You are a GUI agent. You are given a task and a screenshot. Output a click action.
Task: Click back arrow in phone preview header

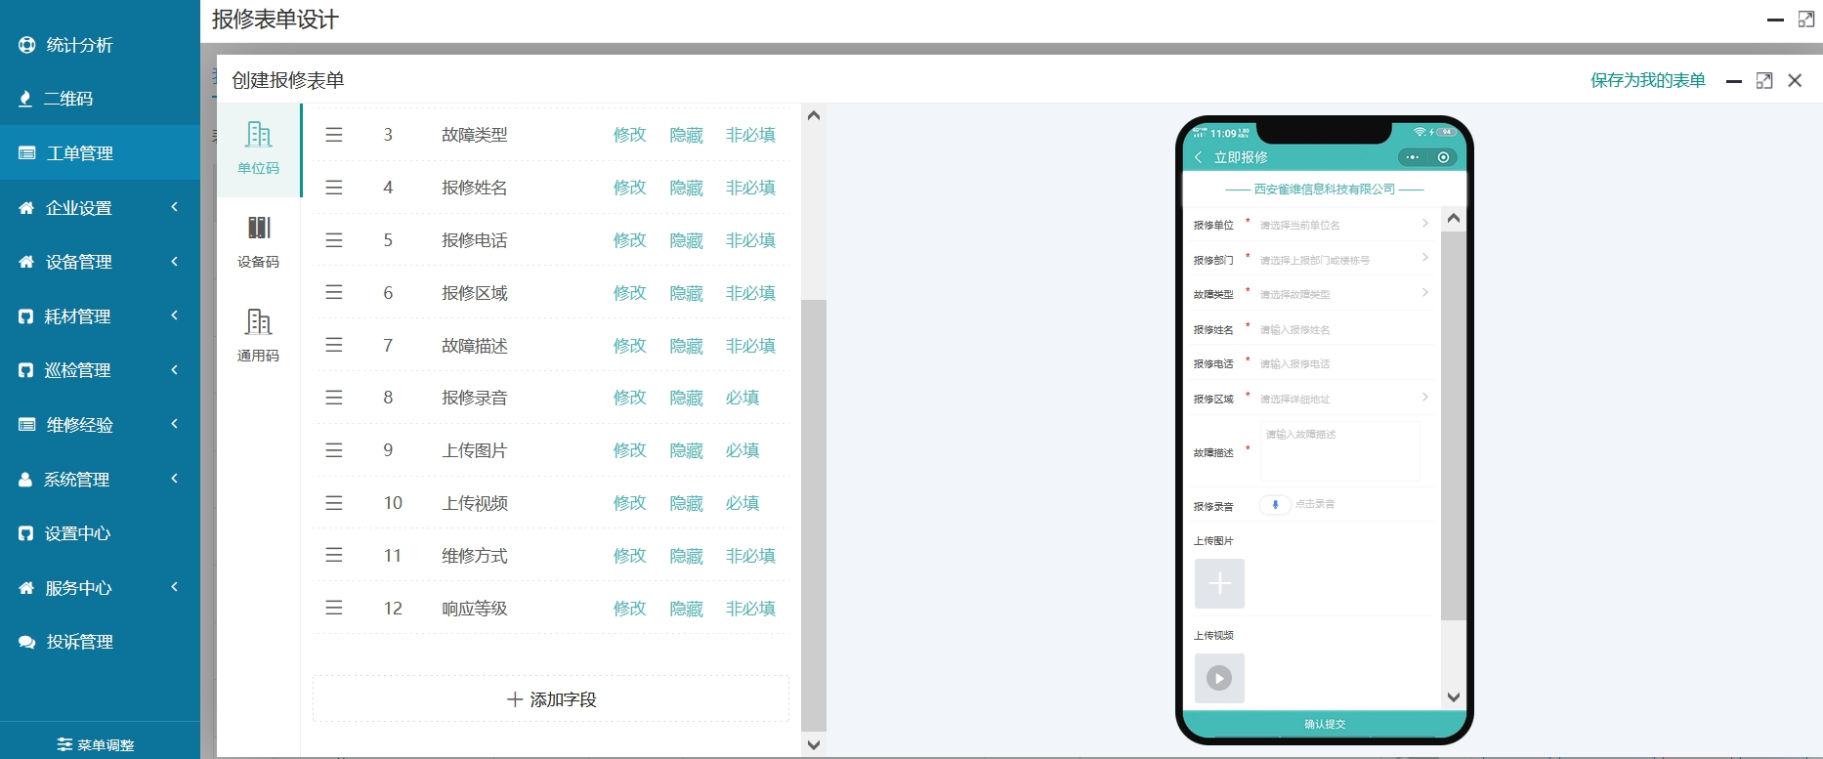pyautogui.click(x=1199, y=157)
